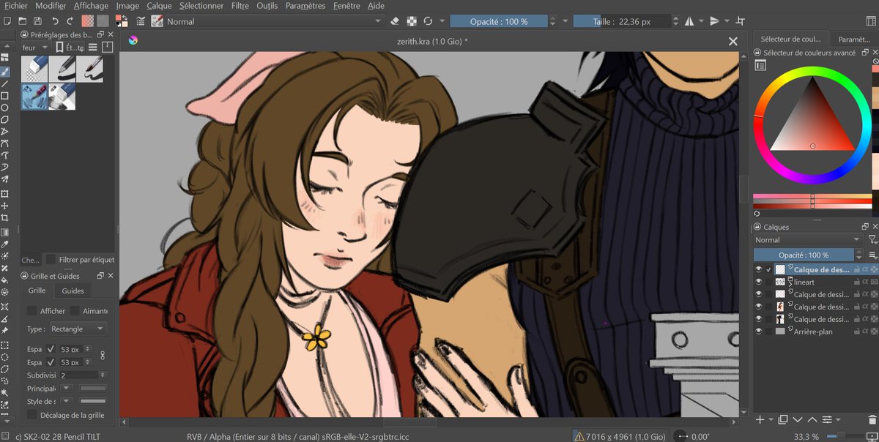Close the zerith.kra document tab
This screenshot has height=442, width=879.
pyautogui.click(x=732, y=42)
